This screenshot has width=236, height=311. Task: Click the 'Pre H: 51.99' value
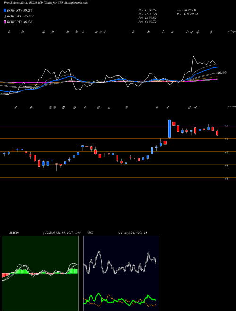[x=148, y=14]
